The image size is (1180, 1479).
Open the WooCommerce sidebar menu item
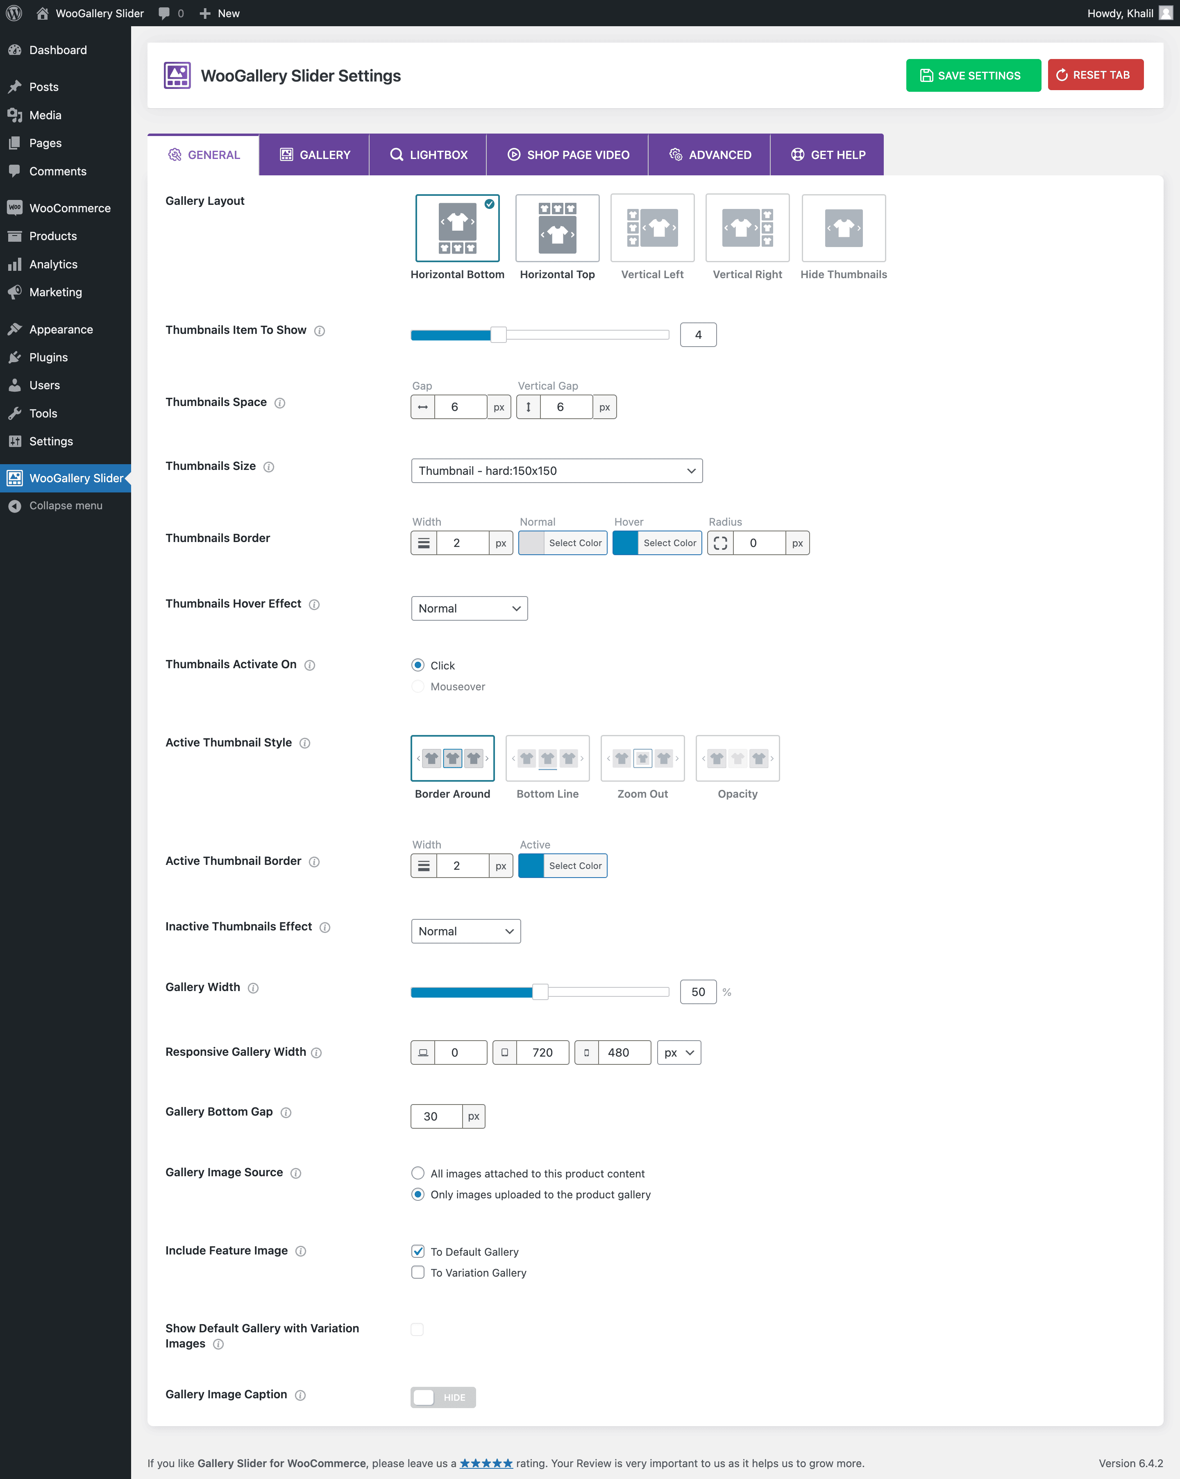pos(69,208)
